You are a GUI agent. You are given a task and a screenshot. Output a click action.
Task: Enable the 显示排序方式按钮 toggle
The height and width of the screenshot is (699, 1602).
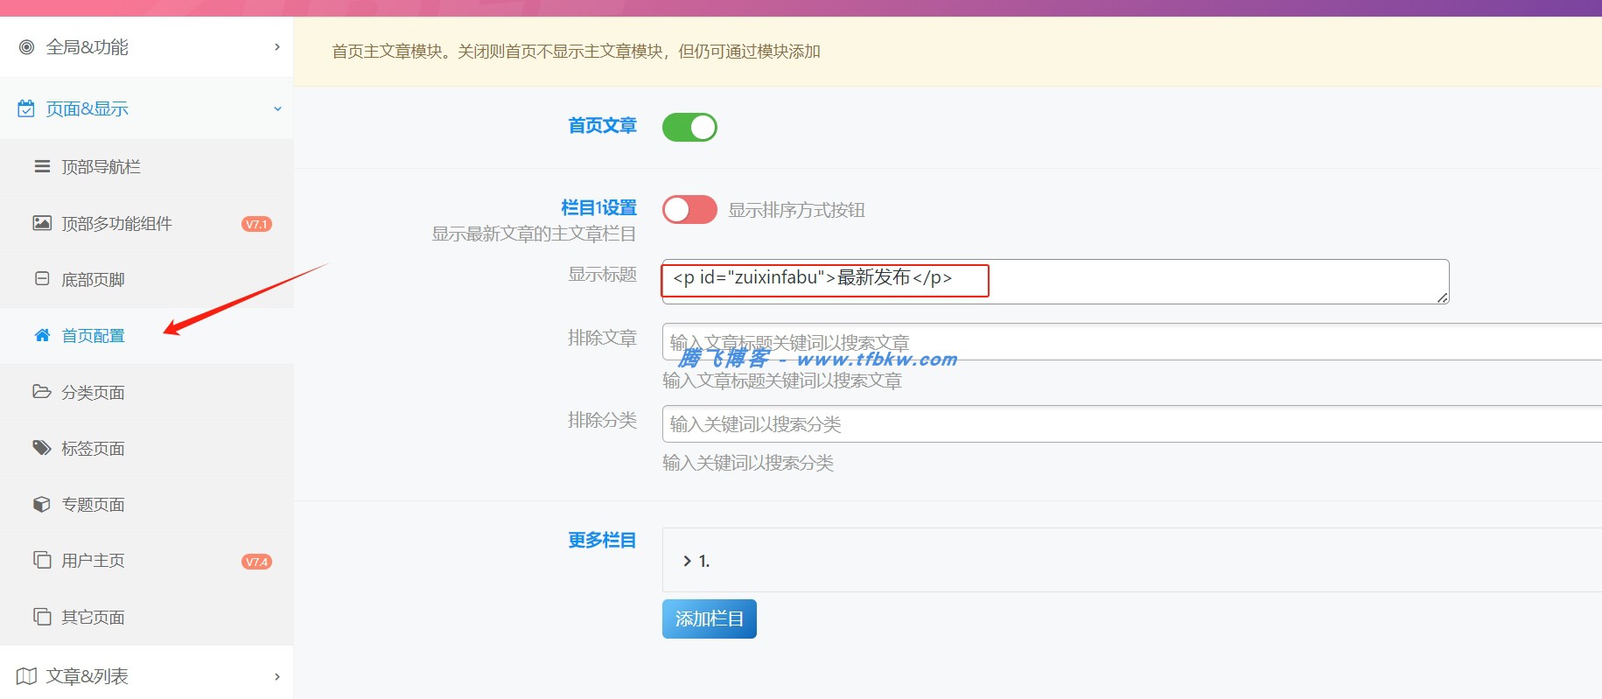689,210
